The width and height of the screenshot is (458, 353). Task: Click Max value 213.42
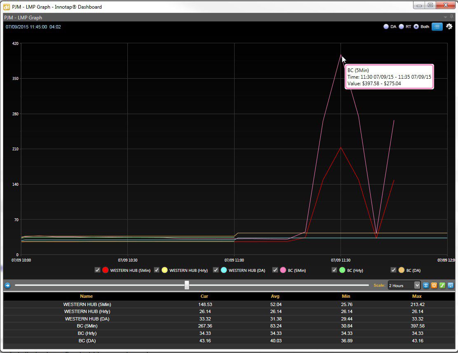point(418,304)
